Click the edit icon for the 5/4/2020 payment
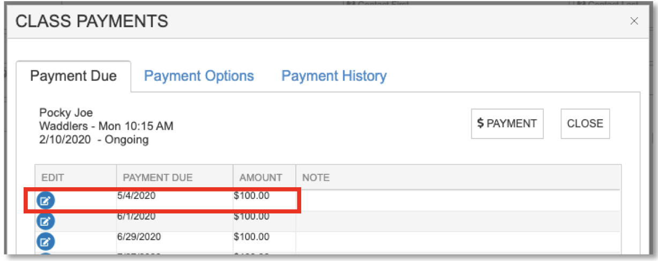 (46, 201)
